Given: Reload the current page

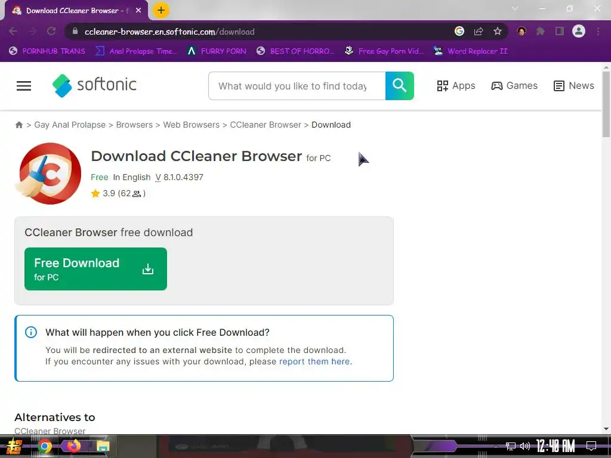Looking at the screenshot, I should pyautogui.click(x=51, y=31).
